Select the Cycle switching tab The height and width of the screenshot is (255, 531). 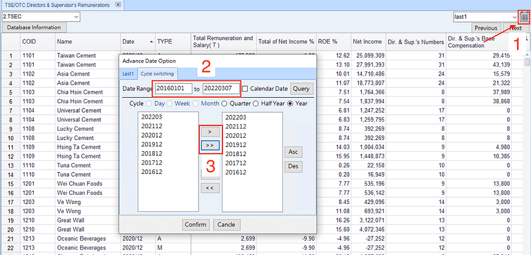[157, 73]
